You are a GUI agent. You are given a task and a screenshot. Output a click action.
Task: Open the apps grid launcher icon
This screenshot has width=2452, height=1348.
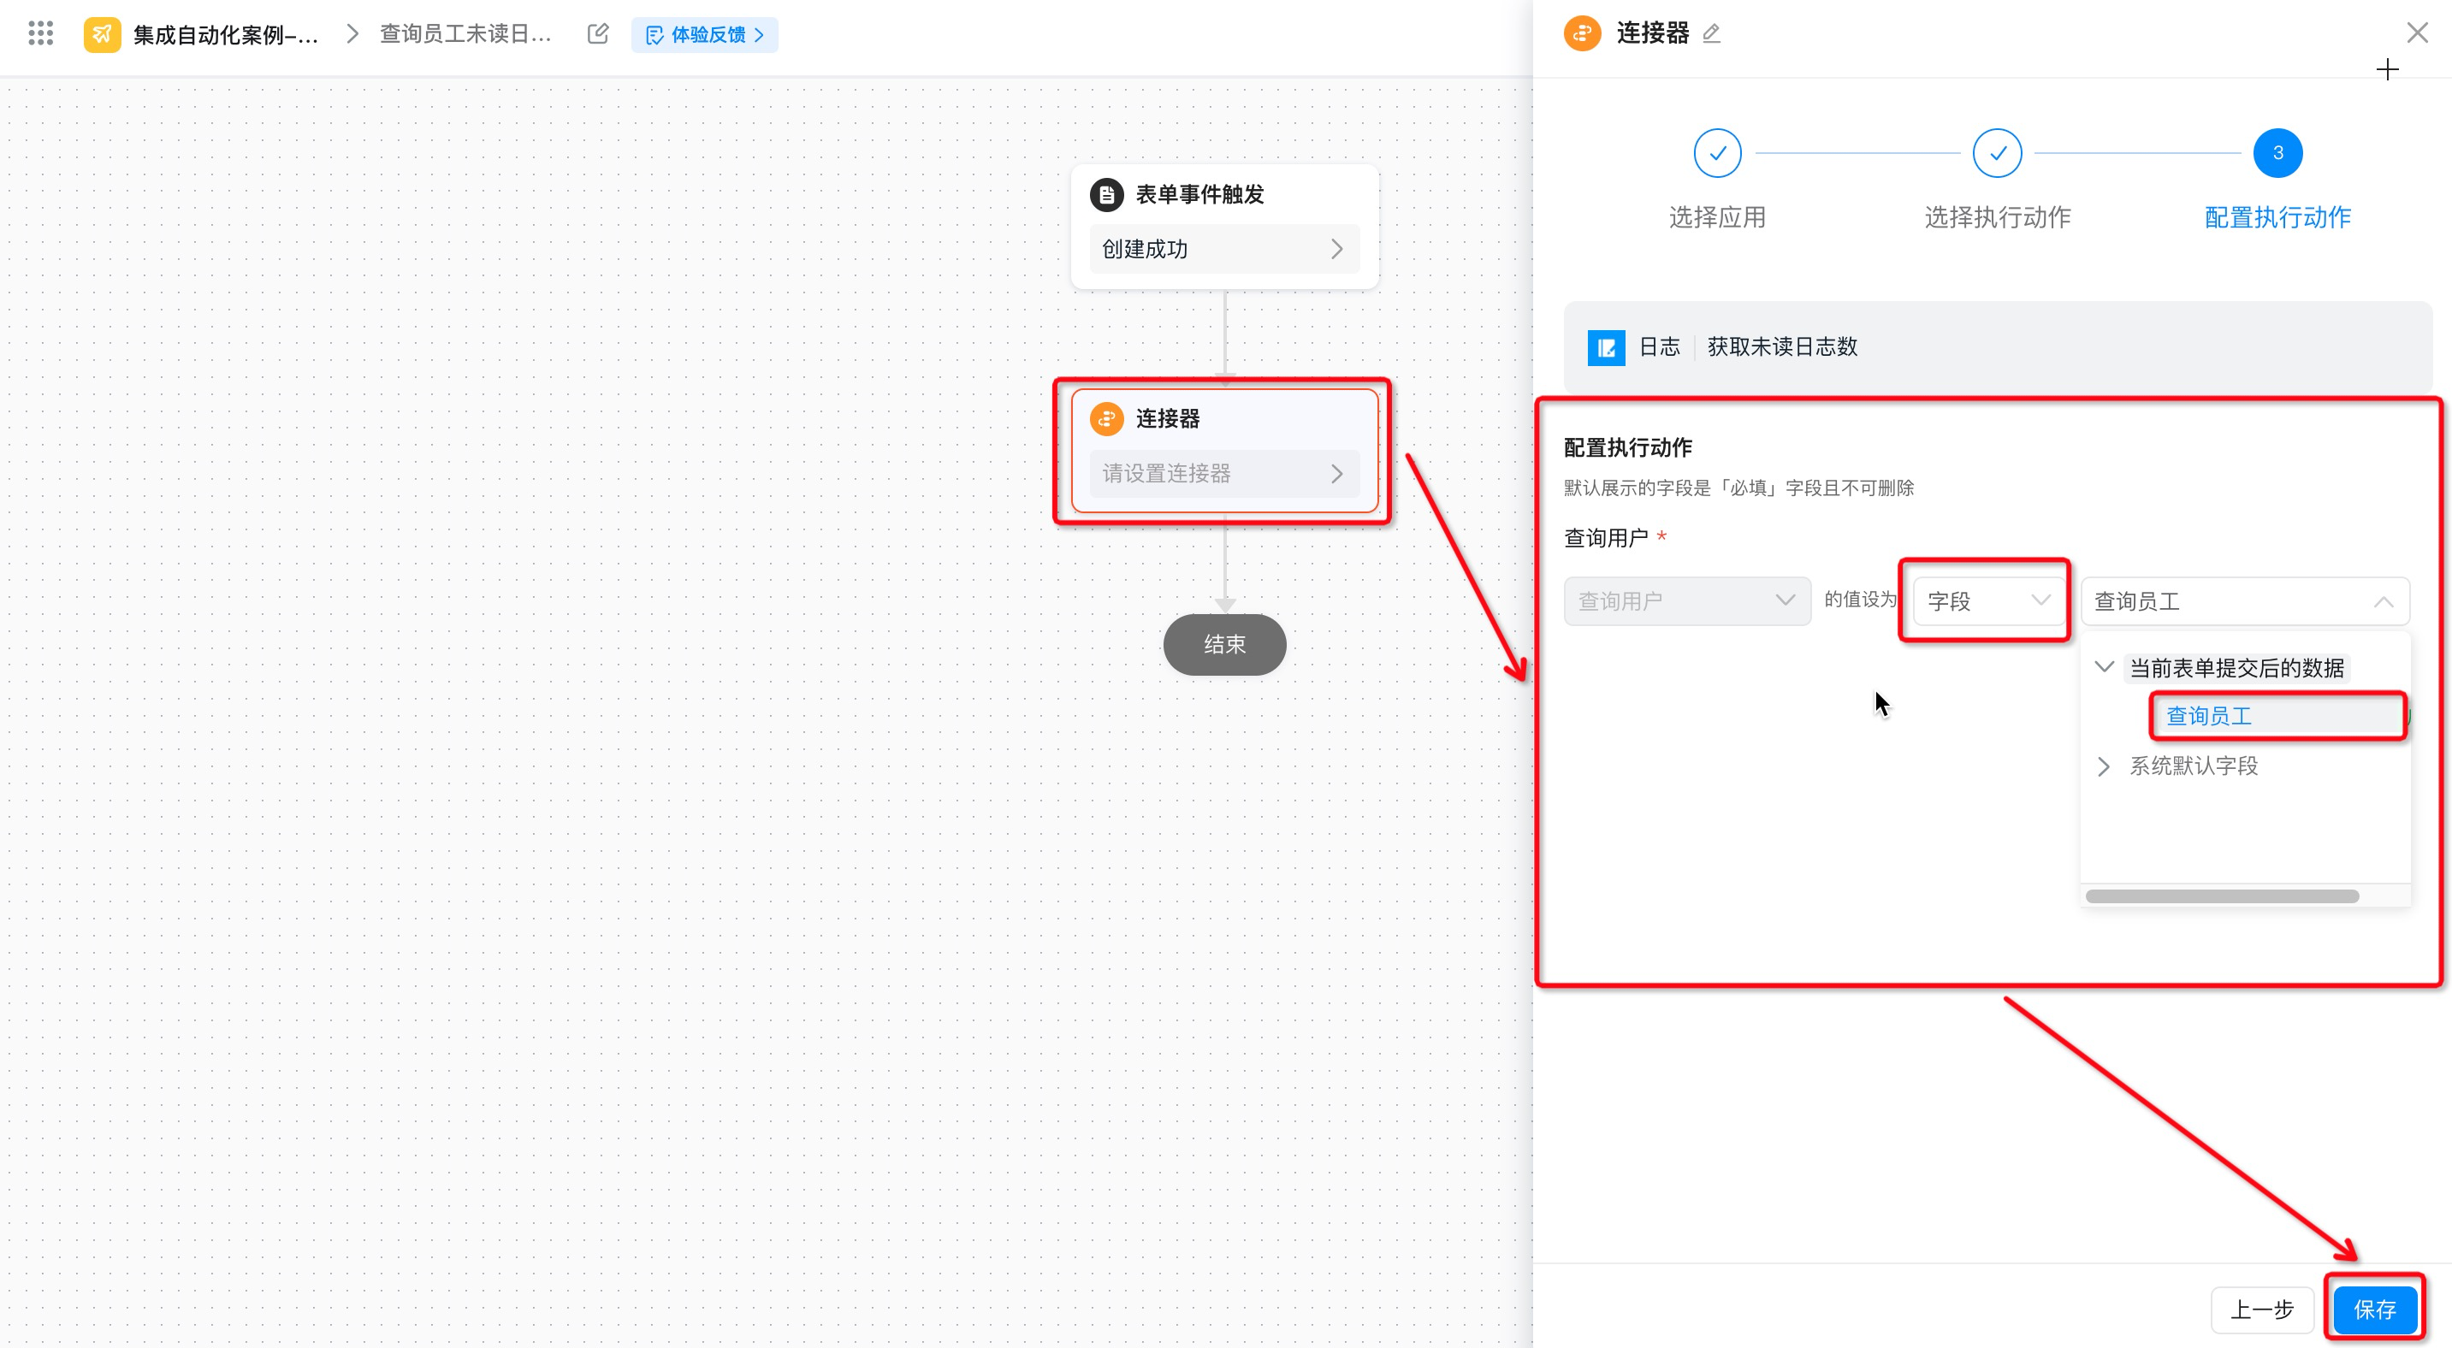(40, 34)
